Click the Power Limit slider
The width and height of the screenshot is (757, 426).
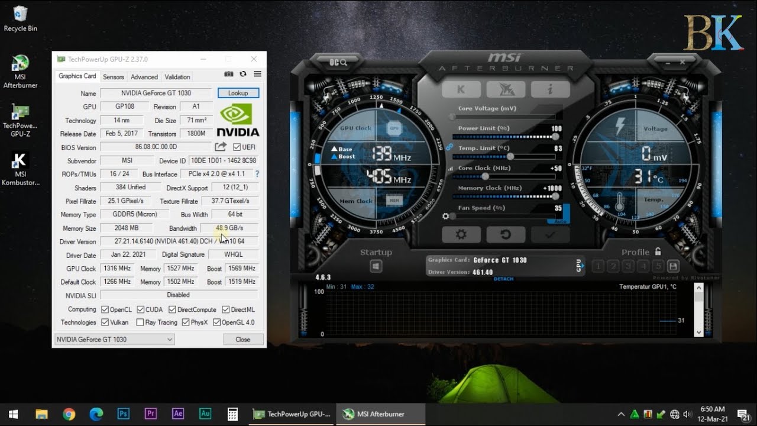[x=506, y=137]
